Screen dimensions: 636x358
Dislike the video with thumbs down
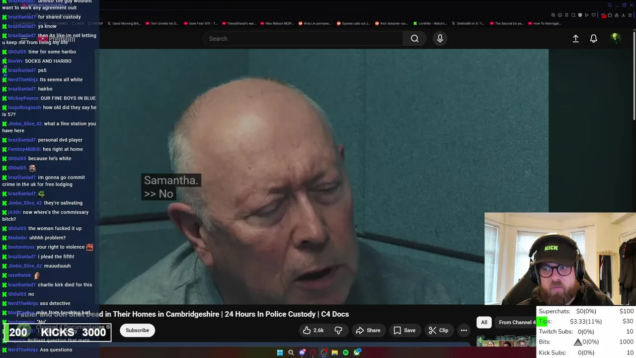tap(338, 330)
